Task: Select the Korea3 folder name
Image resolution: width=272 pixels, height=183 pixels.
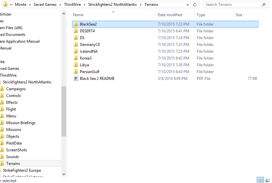Action: 86,58
